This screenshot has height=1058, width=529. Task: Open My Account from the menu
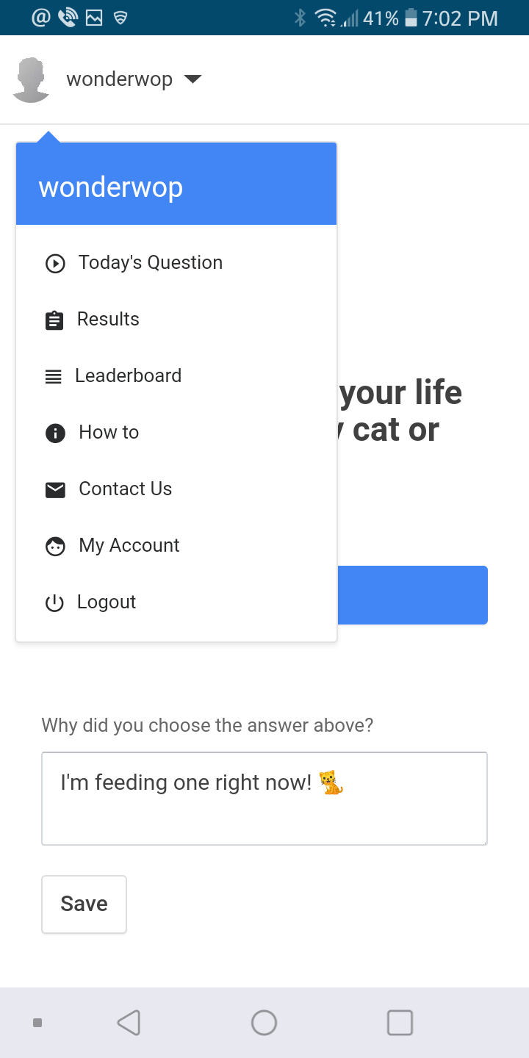(129, 546)
